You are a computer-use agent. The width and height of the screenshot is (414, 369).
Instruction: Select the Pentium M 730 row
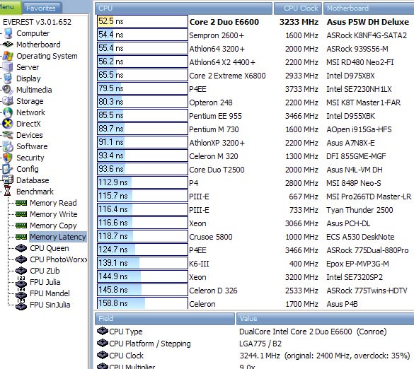(x=254, y=129)
